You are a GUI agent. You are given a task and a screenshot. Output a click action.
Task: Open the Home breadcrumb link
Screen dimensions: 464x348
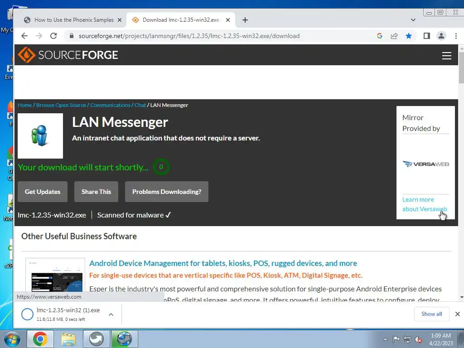[x=24, y=105]
